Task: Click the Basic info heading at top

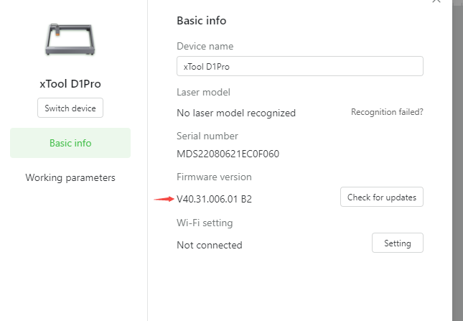Action: coord(202,21)
